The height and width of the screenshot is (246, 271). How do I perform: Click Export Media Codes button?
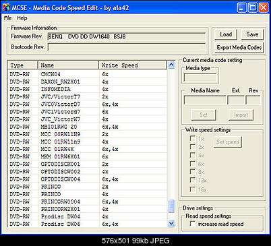pyautogui.click(x=239, y=47)
